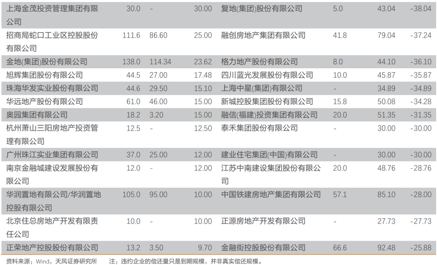Select value 17.48
437x265 pixels.
tap(203, 75)
